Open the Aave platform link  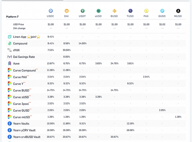[17, 63]
